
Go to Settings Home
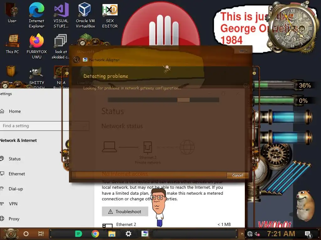tap(15, 111)
